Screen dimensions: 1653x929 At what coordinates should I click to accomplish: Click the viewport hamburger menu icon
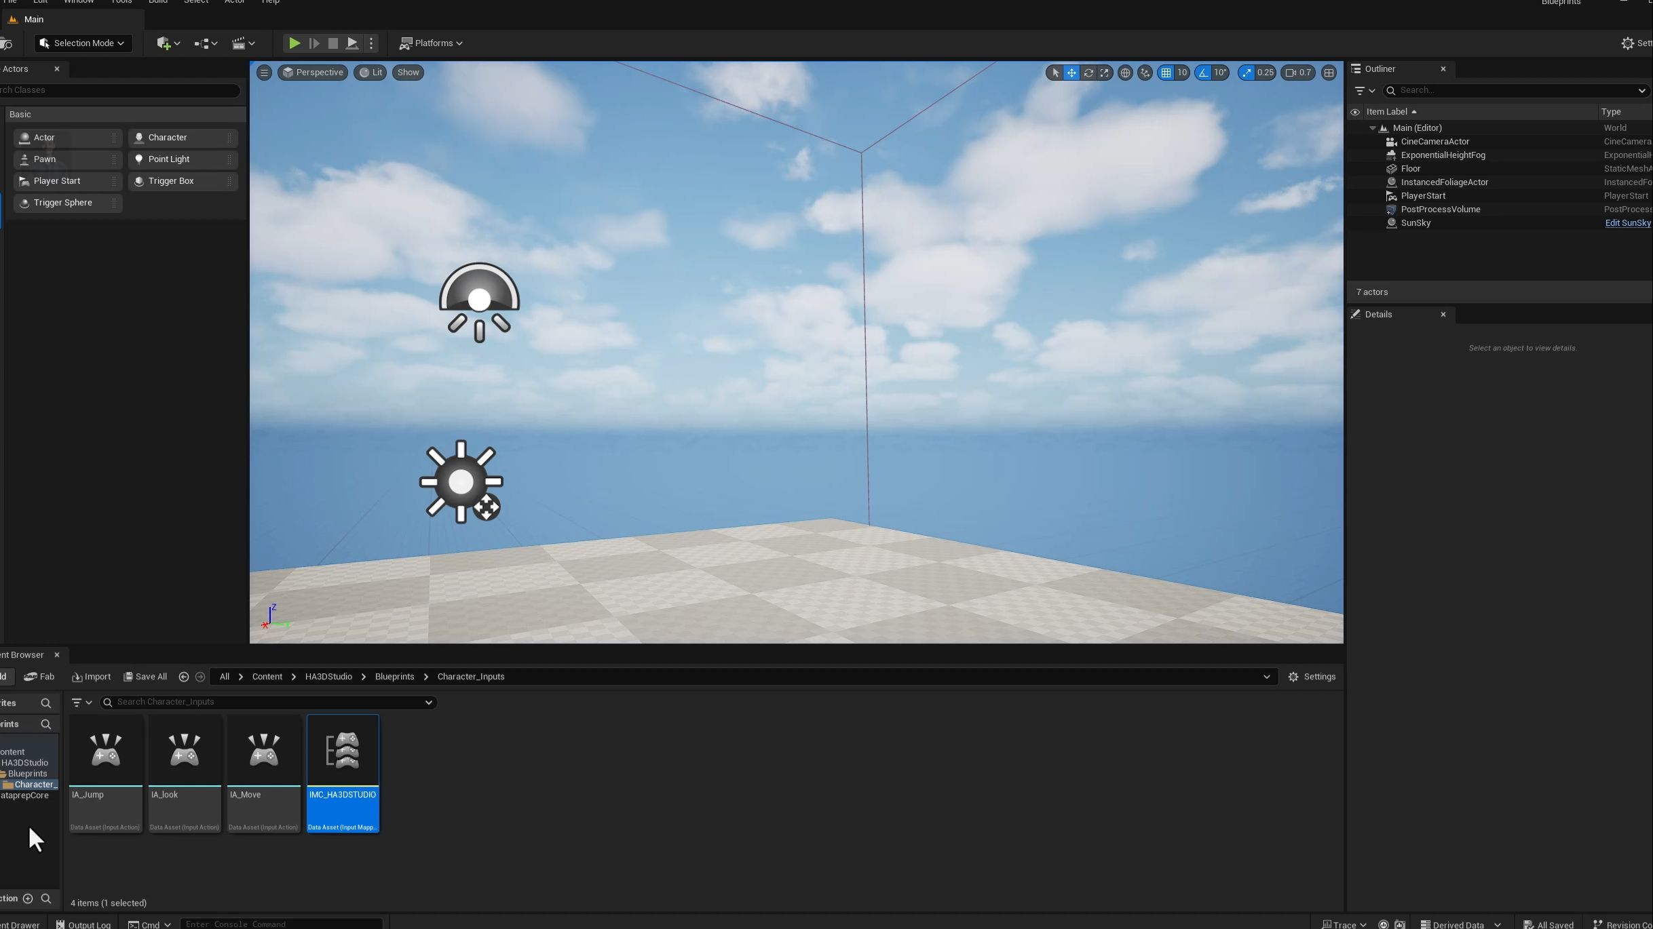(x=264, y=73)
